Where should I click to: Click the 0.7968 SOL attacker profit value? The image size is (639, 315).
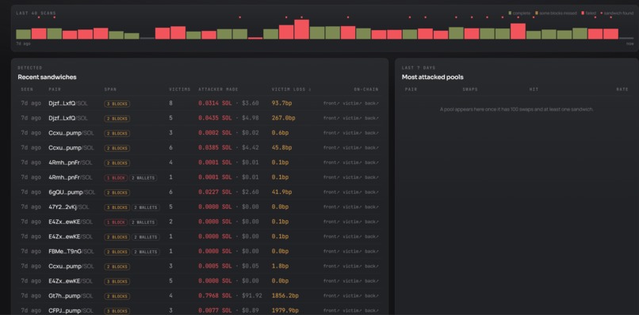(215, 296)
